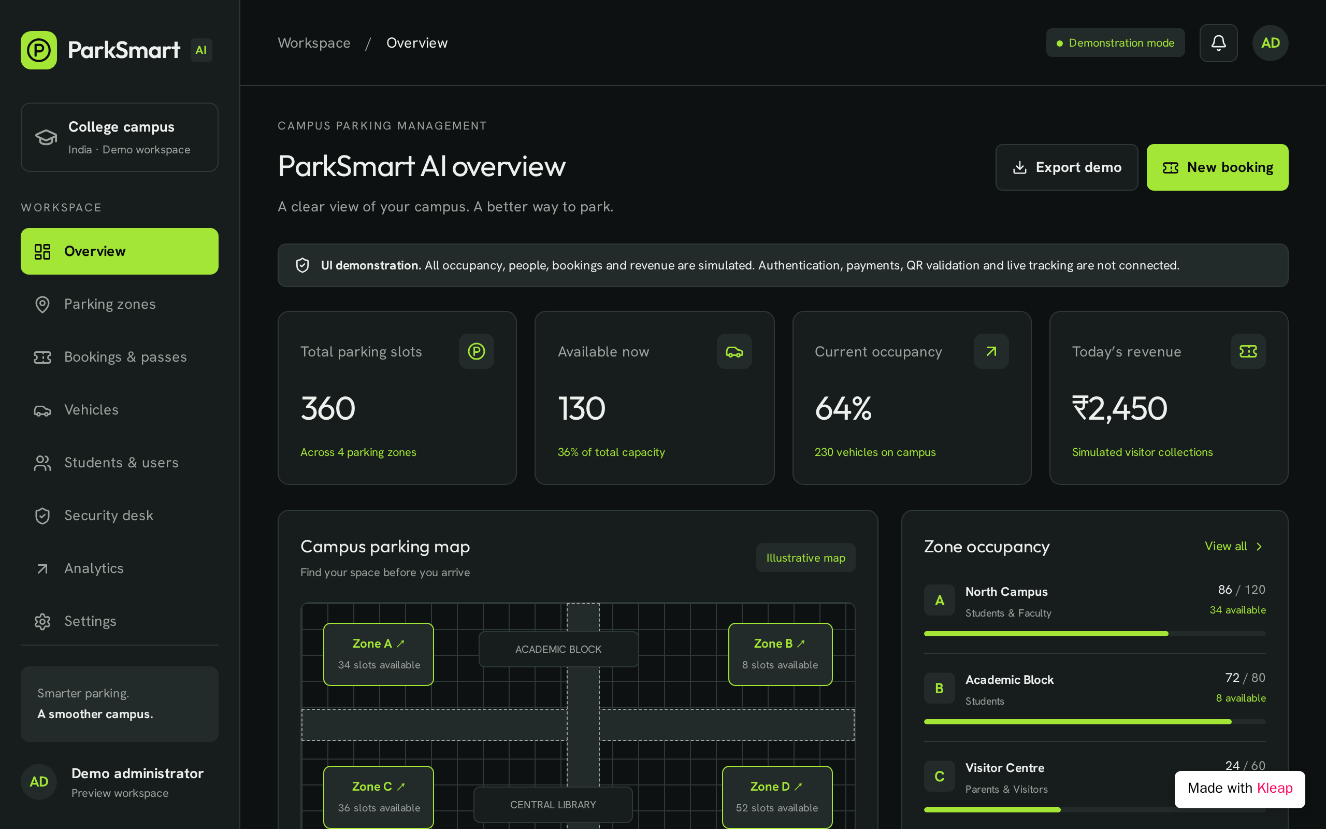Screen dimensions: 1326x829
Task: Click the ACADEMIC BLOCK label on map
Action: point(558,649)
